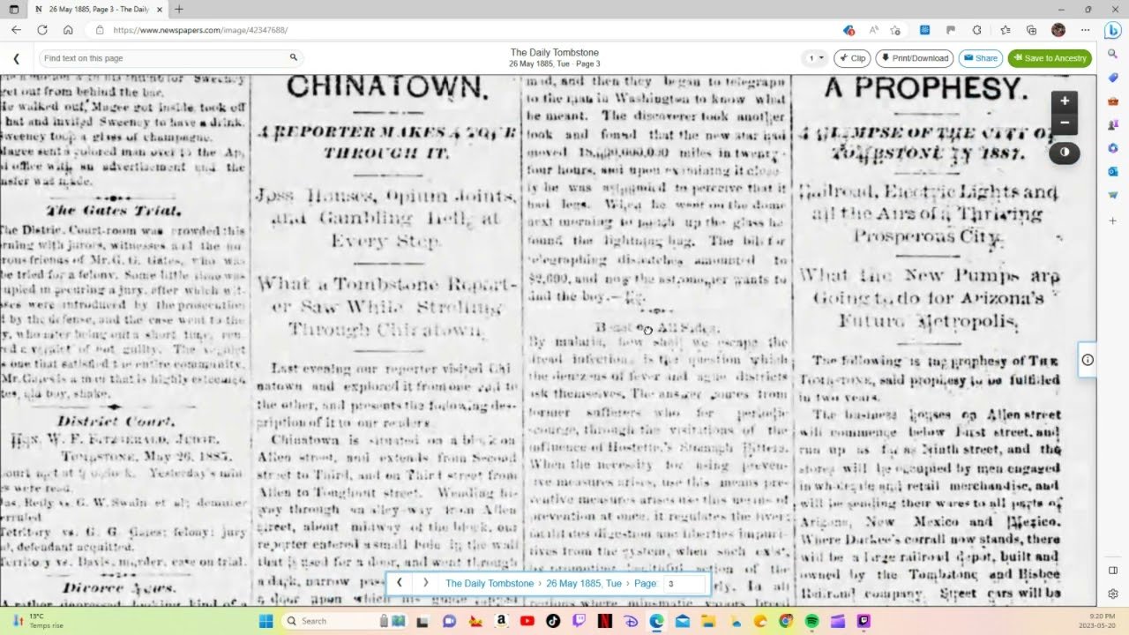Zoom in with the plus button

[1065, 101]
